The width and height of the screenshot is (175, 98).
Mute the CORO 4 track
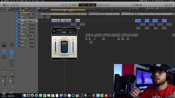21,25
